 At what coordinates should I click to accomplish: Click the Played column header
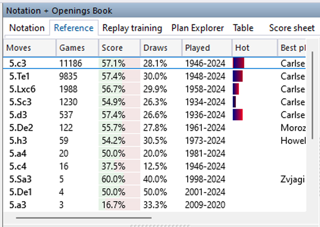tap(197, 48)
